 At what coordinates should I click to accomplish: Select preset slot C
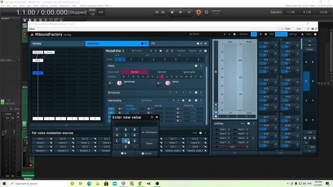tap(306, 81)
